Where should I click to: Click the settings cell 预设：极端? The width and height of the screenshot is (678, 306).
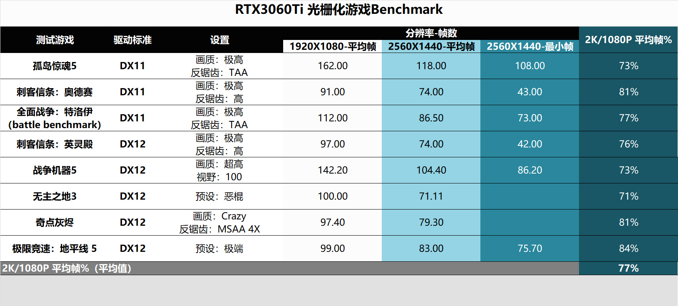tap(219, 249)
